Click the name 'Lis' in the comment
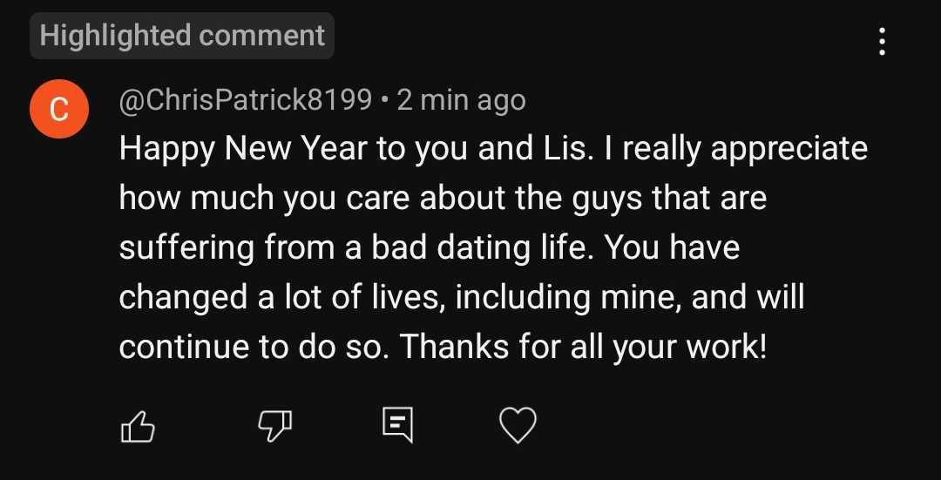The height and width of the screenshot is (480, 941). pos(562,149)
